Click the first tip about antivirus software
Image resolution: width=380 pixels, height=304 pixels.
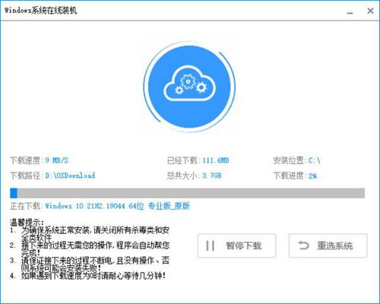(x=90, y=234)
